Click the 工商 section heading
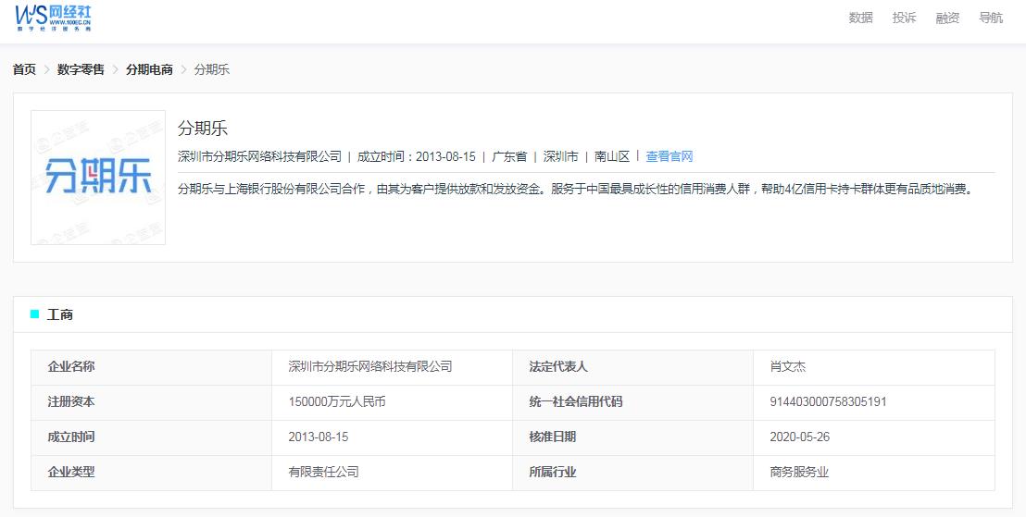 click(x=59, y=315)
